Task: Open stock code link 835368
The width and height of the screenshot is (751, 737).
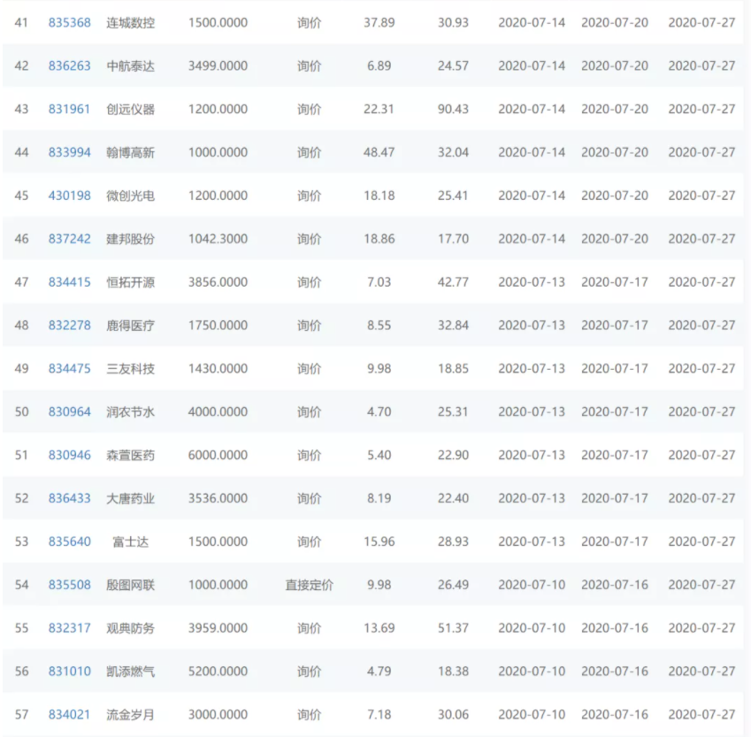Action: 70,22
